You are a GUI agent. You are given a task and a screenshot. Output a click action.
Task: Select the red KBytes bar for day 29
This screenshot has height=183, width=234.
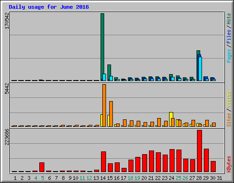[206, 160]
